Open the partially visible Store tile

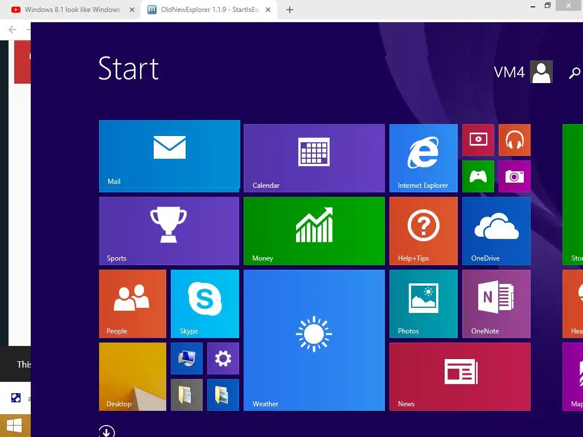point(573,195)
